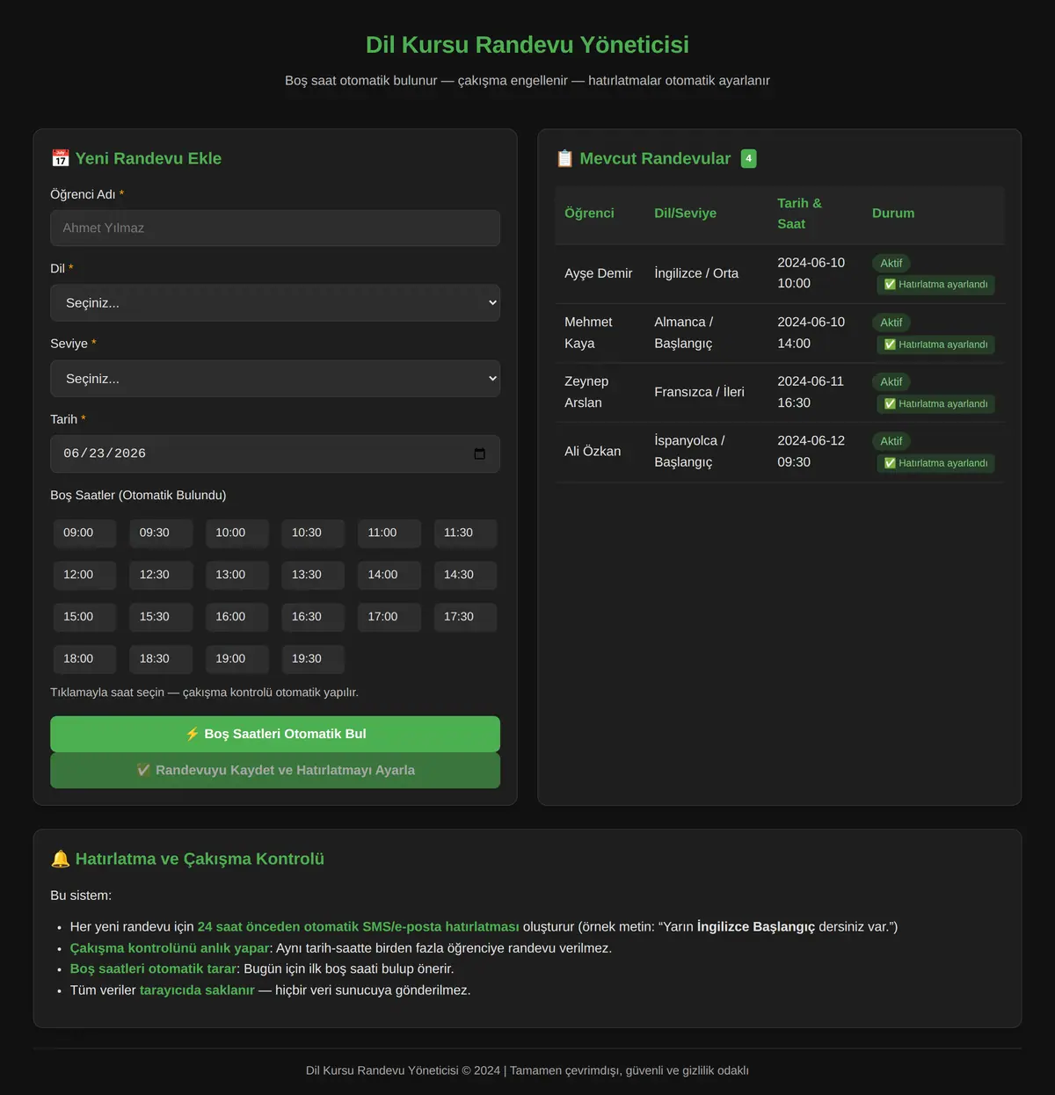This screenshot has height=1095, width=1055.
Task: Open the Dil language dropdown
Action: [x=275, y=302]
